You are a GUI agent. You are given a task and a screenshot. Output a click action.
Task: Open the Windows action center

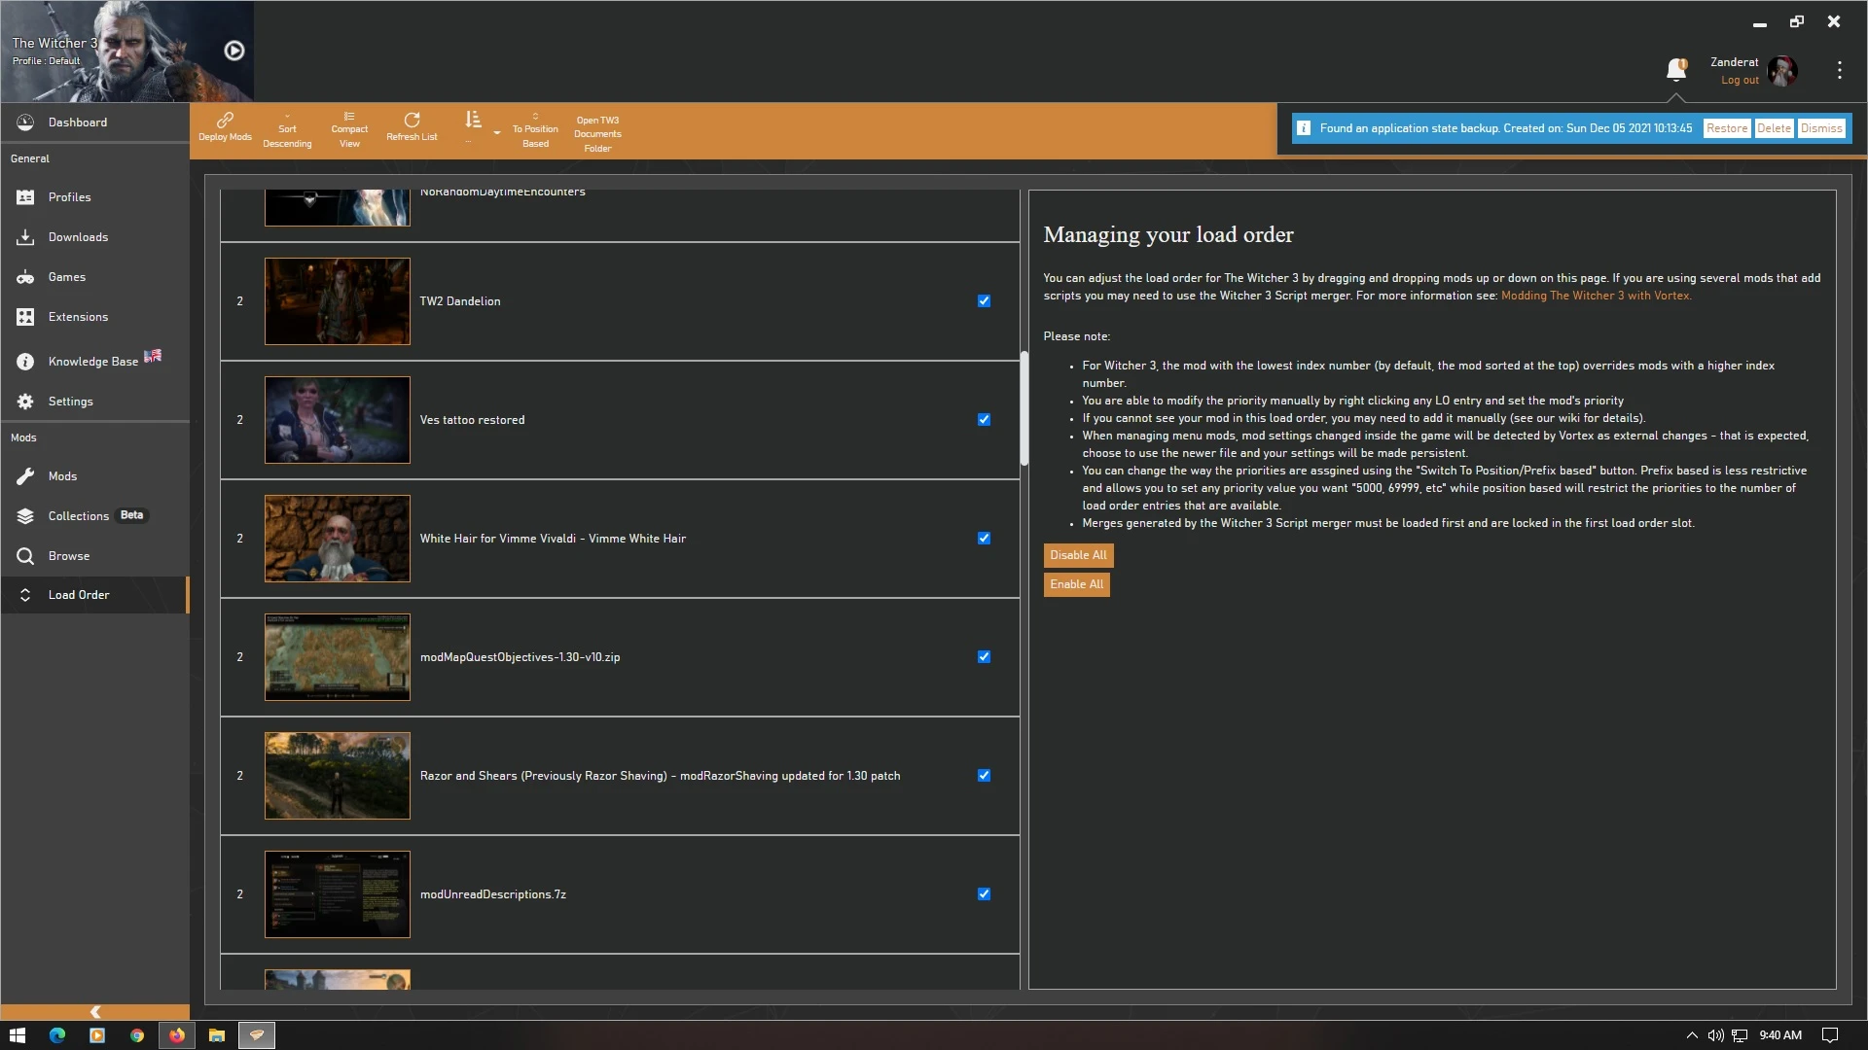(1829, 1035)
